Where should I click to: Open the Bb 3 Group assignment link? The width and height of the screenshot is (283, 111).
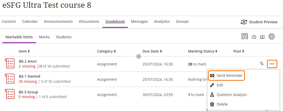click(28, 92)
